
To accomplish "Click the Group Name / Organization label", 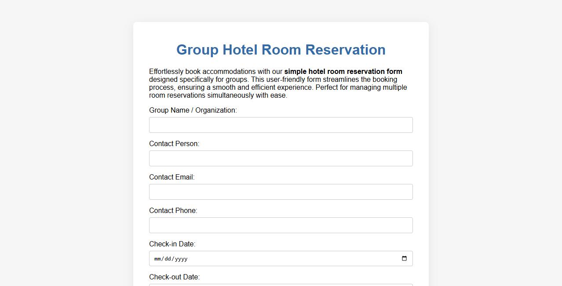I will (193, 110).
